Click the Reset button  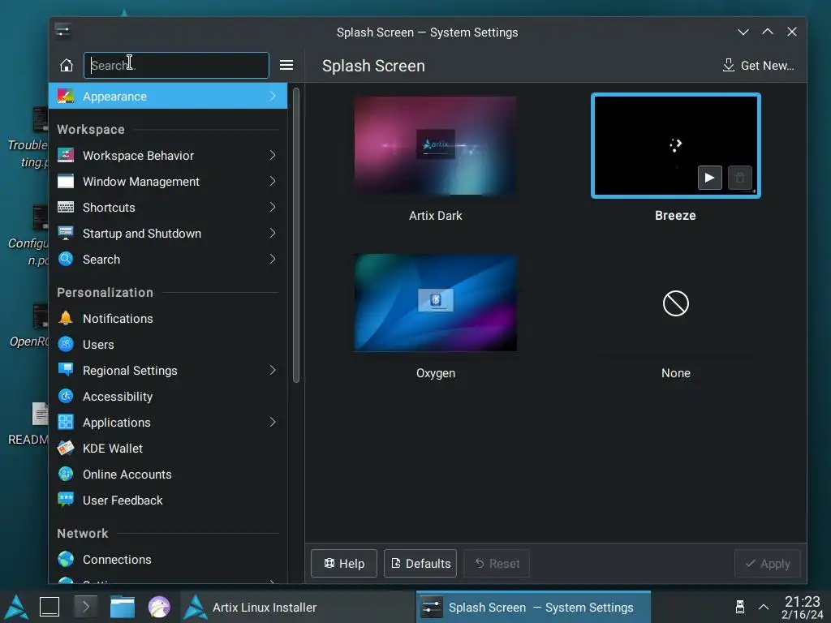(x=497, y=563)
